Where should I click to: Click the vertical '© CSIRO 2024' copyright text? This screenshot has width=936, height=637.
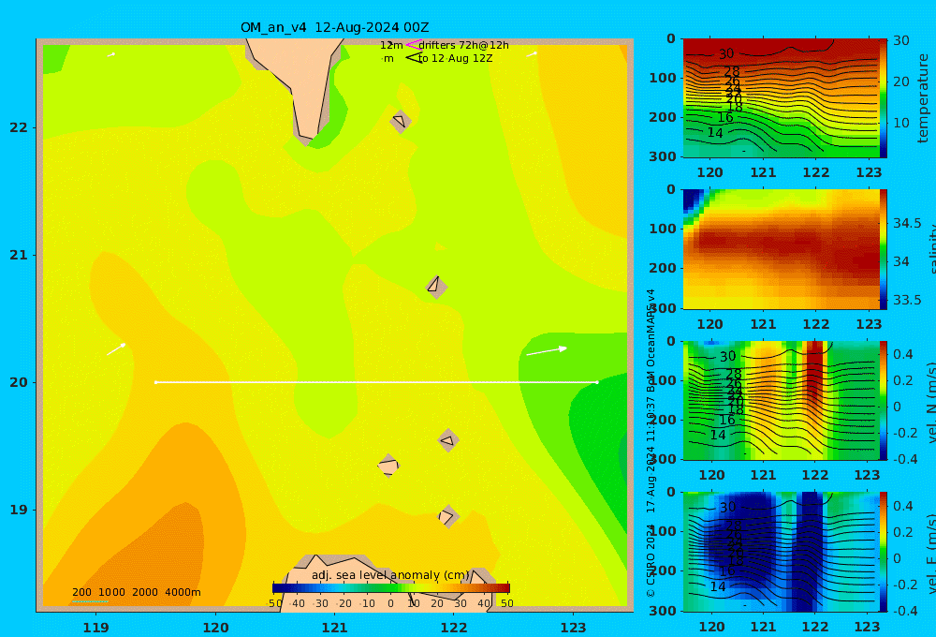(651, 560)
